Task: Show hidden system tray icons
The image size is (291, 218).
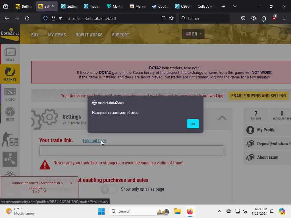Action: [220, 211]
